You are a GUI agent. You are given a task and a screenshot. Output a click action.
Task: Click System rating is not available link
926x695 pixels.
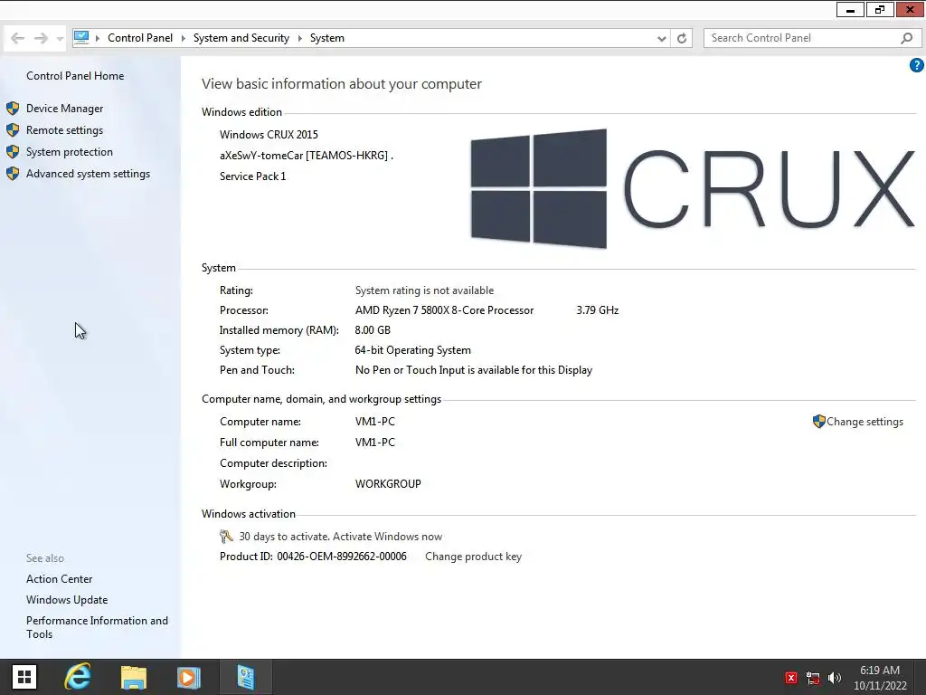pos(424,290)
